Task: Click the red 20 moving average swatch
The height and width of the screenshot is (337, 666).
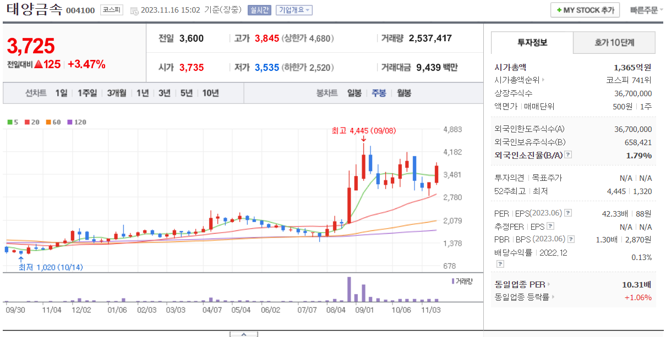Action: 26,122
